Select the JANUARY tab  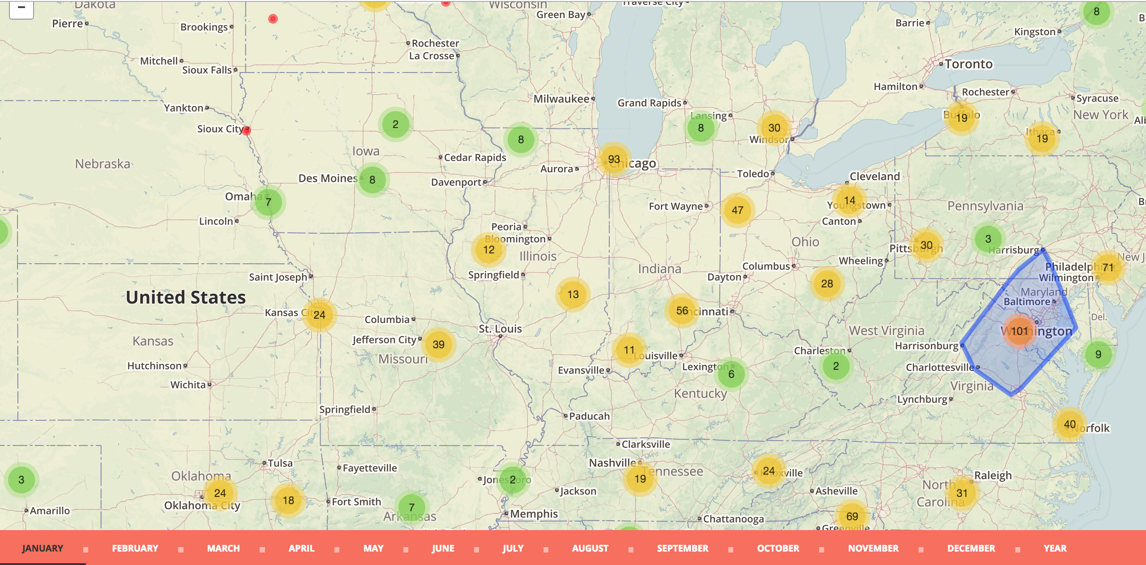pos(43,548)
